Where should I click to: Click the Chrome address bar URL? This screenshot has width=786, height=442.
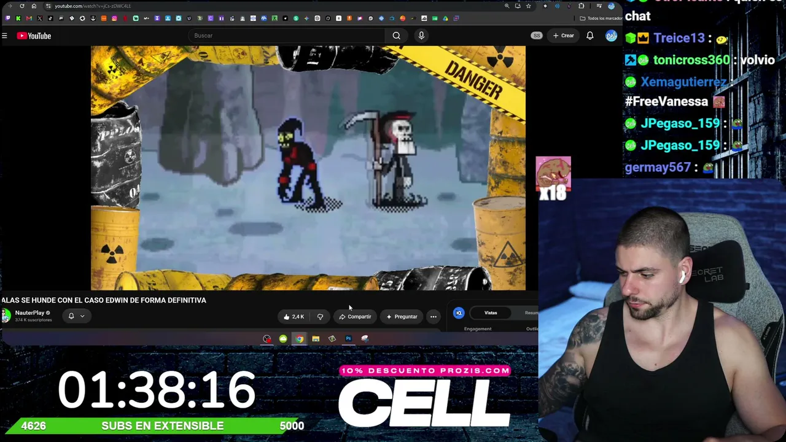point(93,6)
